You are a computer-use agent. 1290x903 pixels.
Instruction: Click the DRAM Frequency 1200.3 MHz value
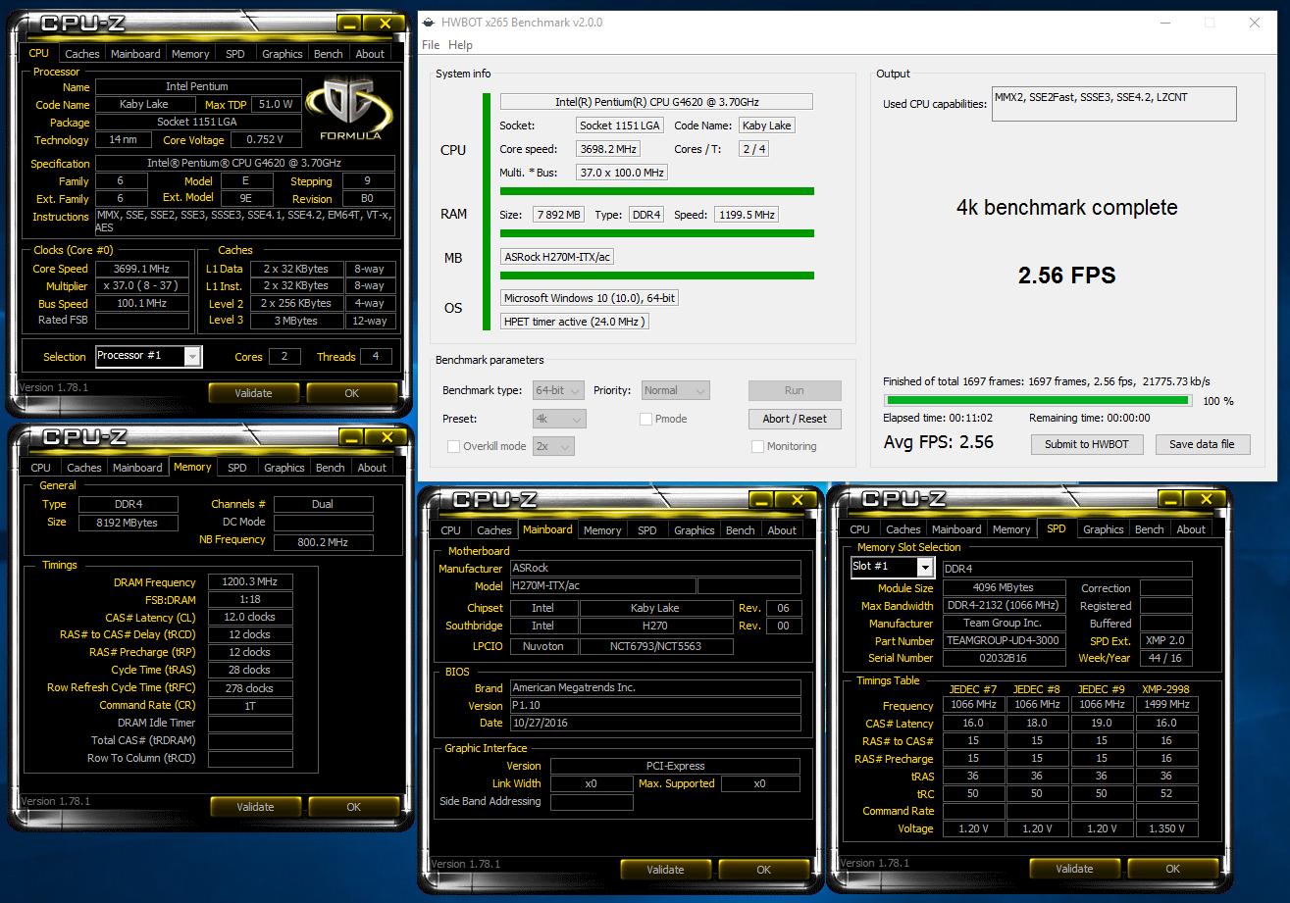coord(250,582)
